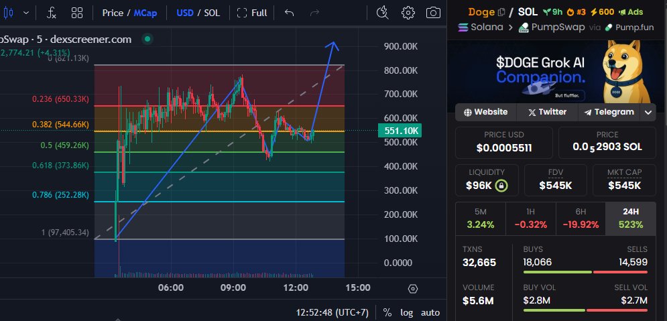Click the SELL VOL $2.7M value
The image size is (667, 321).
(634, 301)
